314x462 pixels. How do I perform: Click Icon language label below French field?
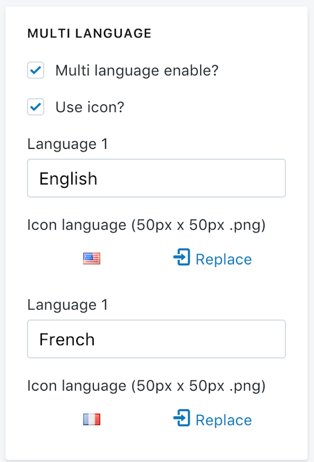[x=146, y=386]
